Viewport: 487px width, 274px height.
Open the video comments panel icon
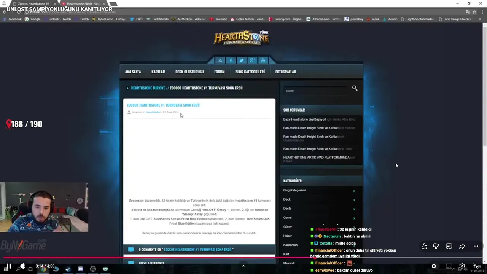coord(449,246)
